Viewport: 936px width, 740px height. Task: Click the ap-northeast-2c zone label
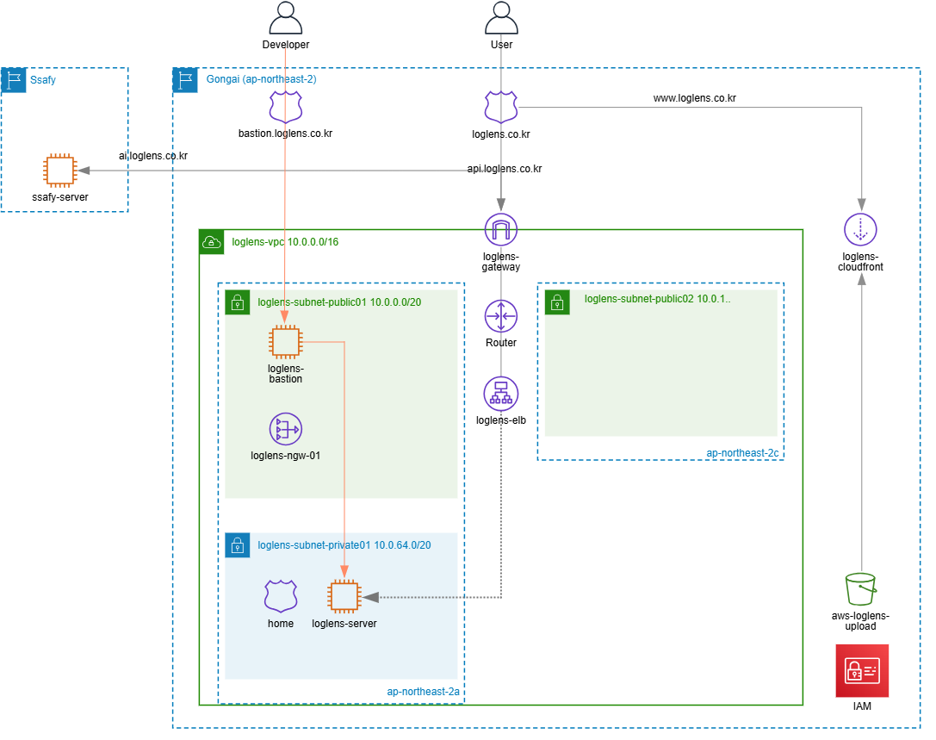742,453
